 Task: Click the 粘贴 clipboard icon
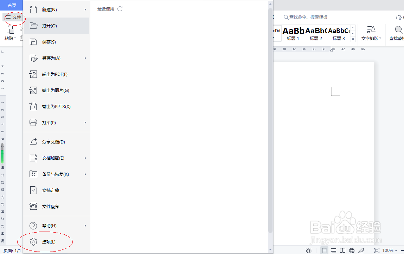coord(10,30)
